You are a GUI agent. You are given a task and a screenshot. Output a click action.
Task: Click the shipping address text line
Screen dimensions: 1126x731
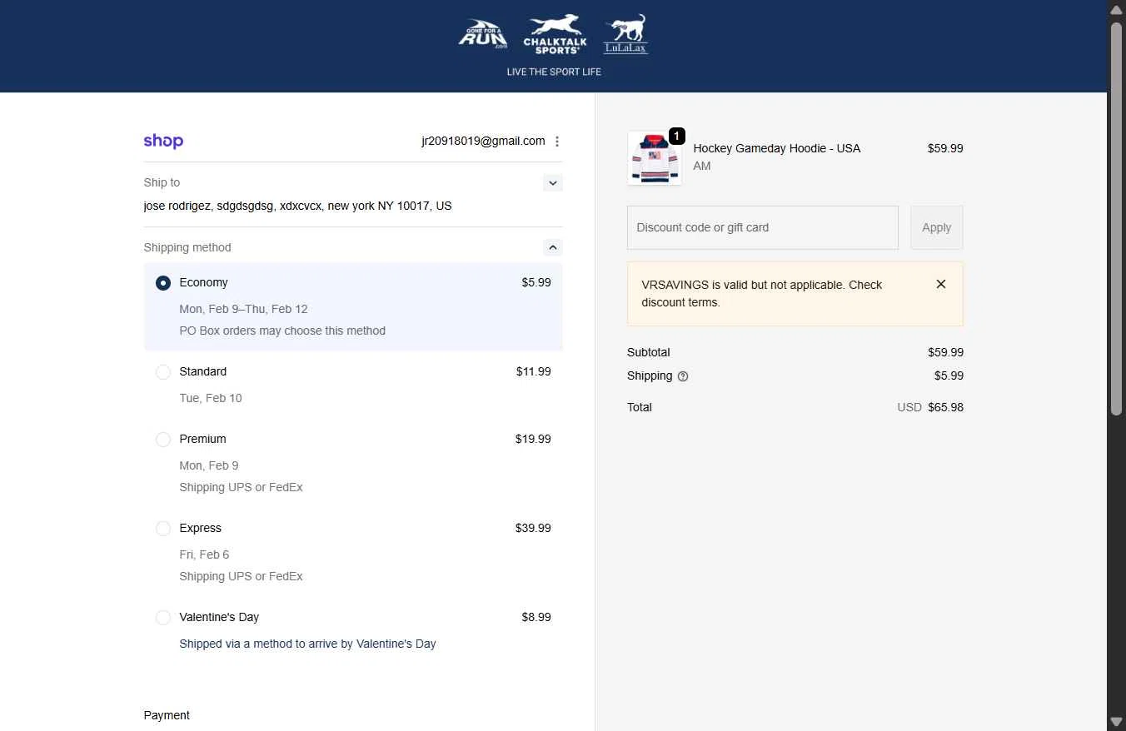click(x=297, y=206)
